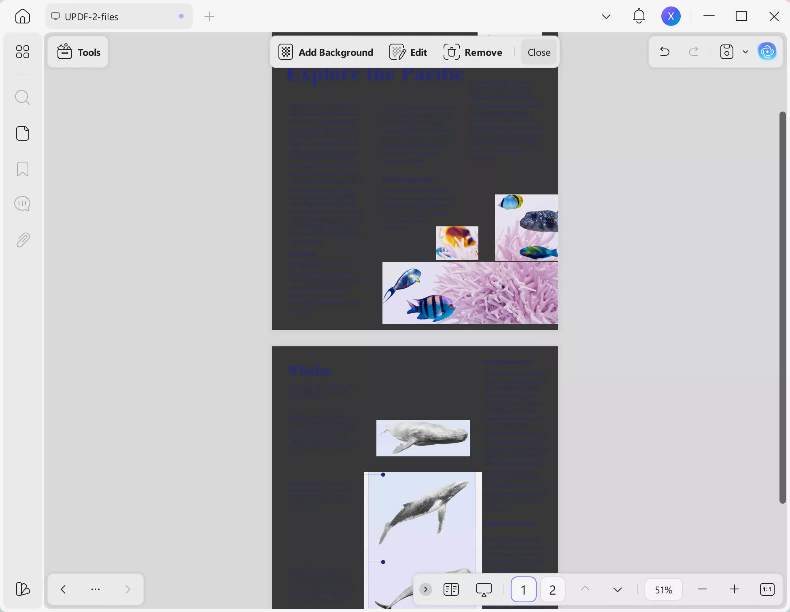Screen dimensions: 790x612
Task: Click the vertical scrollbar thumb
Action: (x=783, y=307)
